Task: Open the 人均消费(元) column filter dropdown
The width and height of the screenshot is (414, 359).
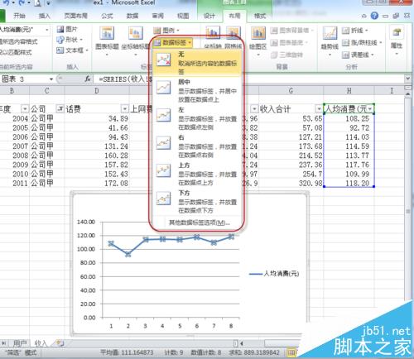Action: 370,109
